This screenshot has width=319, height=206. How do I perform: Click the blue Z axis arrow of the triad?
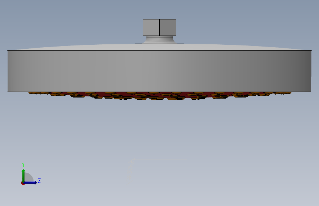[x=31, y=183]
